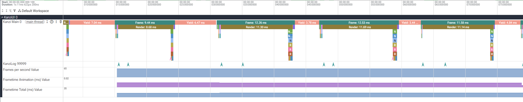
Task: Select the Yield: 7.04 ms slice
Action: tap(92, 22)
